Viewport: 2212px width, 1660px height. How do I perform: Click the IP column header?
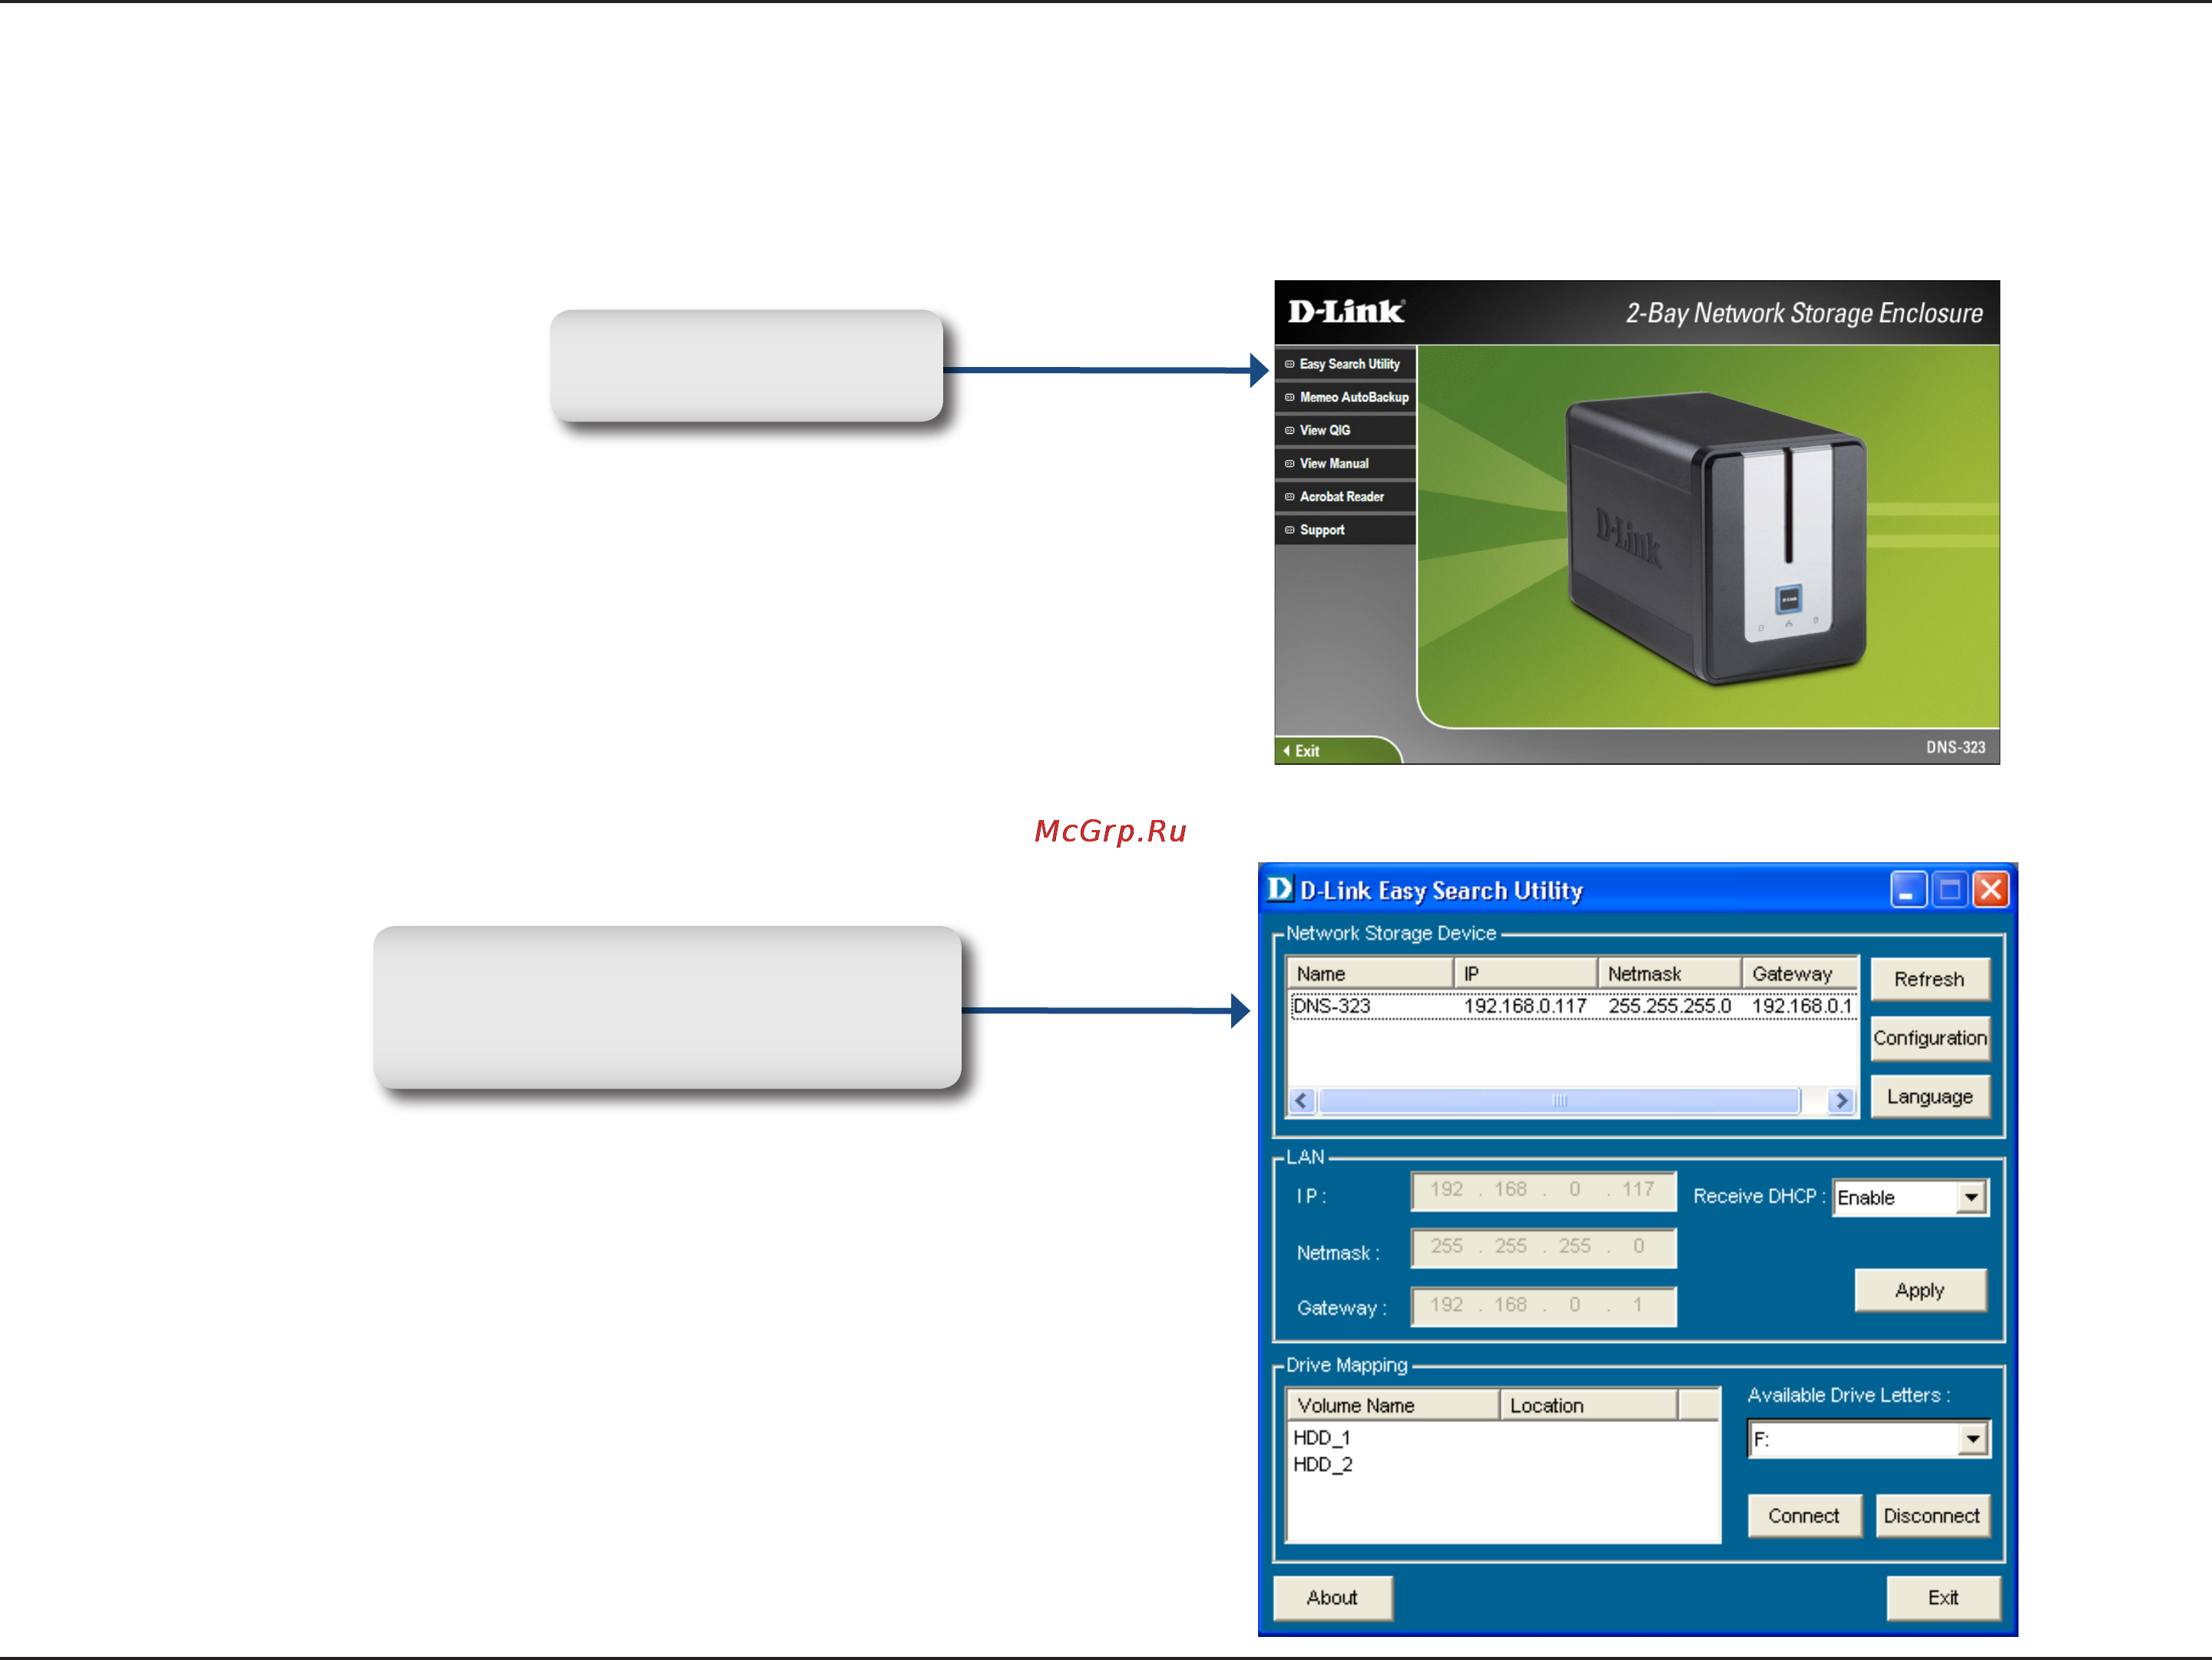(1525, 974)
